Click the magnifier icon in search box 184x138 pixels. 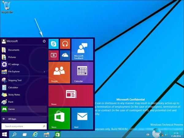(x=44, y=126)
